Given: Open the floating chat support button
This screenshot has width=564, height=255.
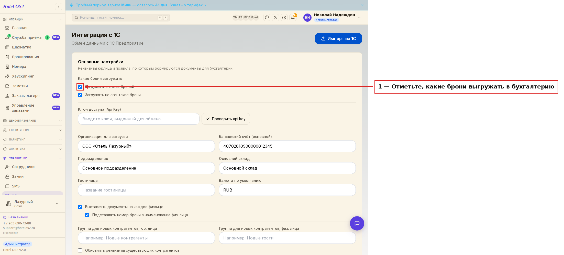Looking at the screenshot, I should tap(357, 223).
